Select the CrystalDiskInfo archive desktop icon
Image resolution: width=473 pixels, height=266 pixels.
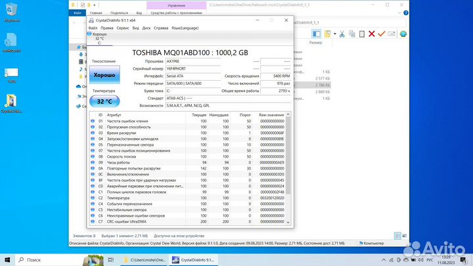pyautogui.click(x=11, y=104)
